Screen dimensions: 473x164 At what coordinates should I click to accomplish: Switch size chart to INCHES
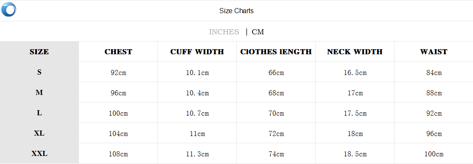224,32
